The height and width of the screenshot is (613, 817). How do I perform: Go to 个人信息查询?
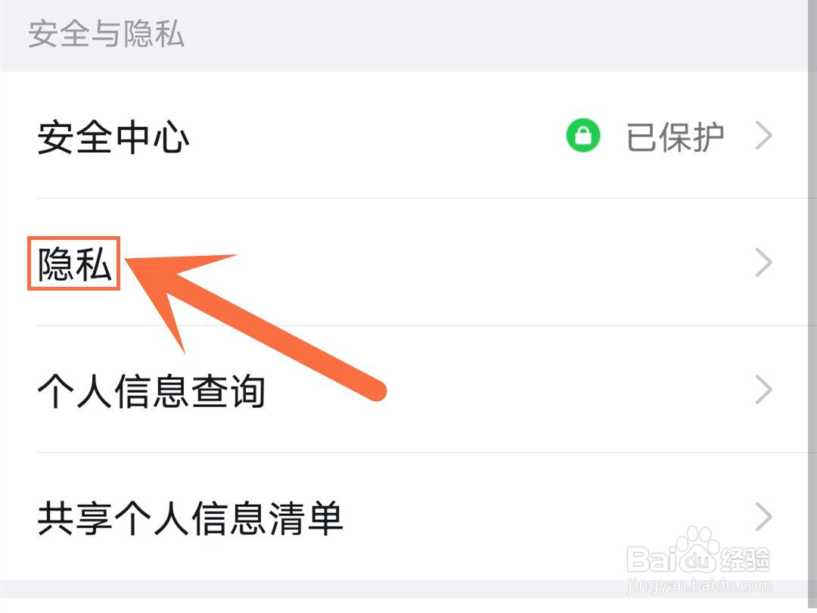tap(151, 391)
